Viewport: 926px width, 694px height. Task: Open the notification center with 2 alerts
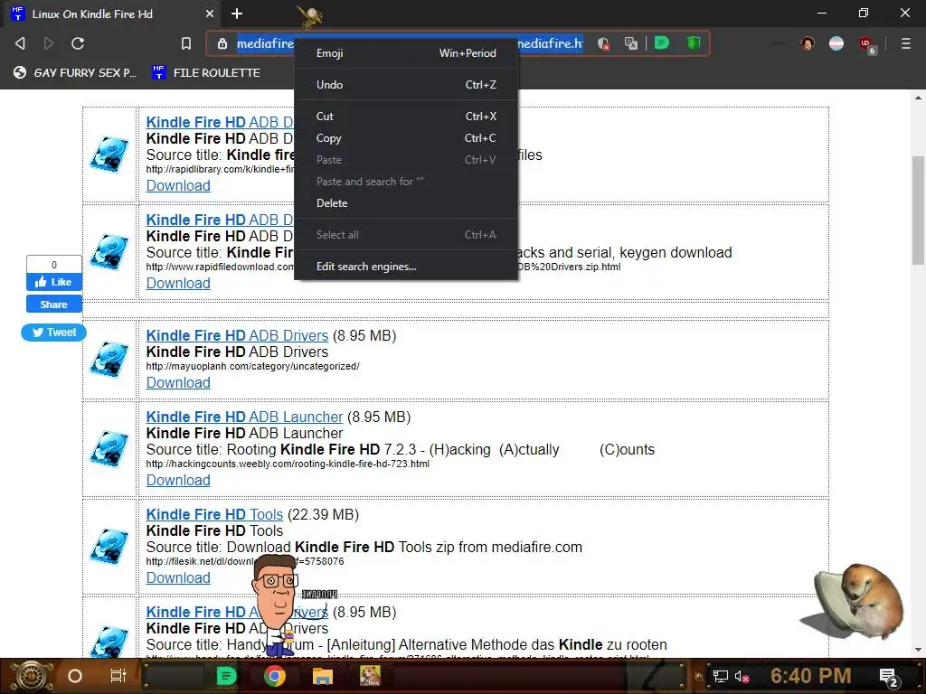889,678
